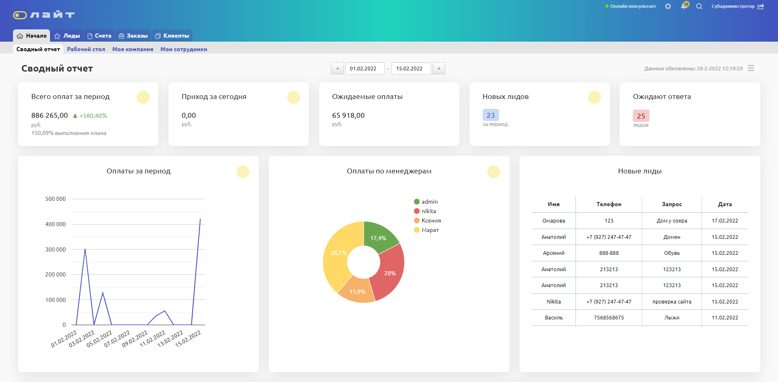Open notifications bell with 32 badge
778x382 pixels.
coord(684,6)
